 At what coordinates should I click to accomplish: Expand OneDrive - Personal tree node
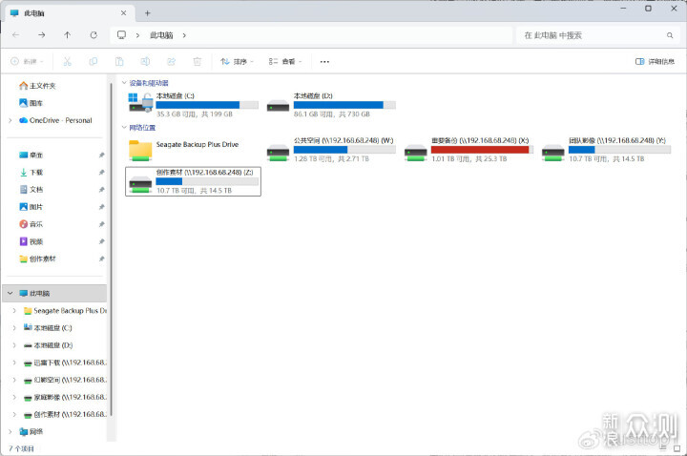(x=10, y=120)
